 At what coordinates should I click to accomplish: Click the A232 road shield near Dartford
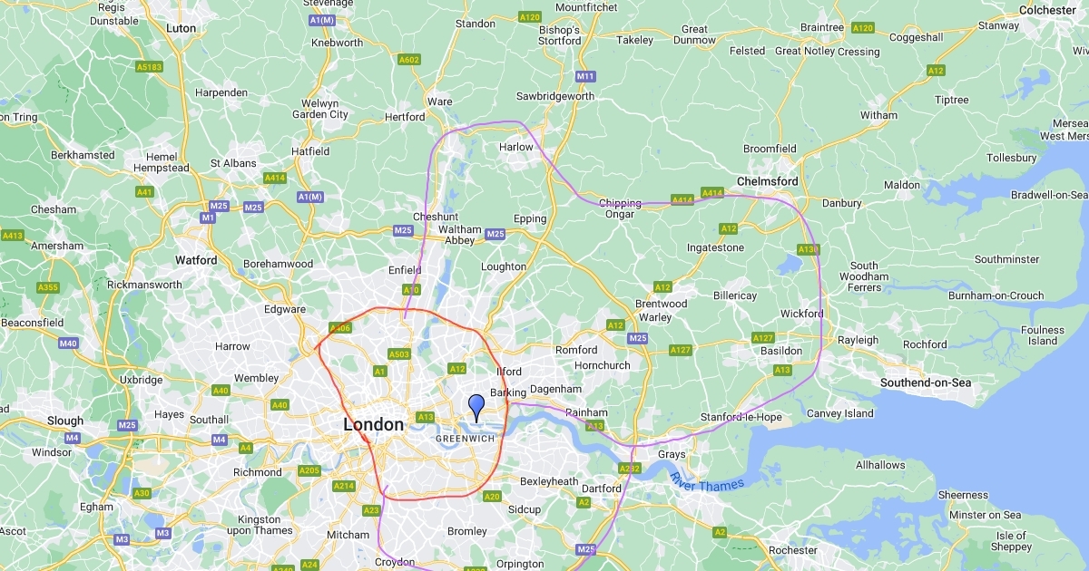[x=630, y=469]
